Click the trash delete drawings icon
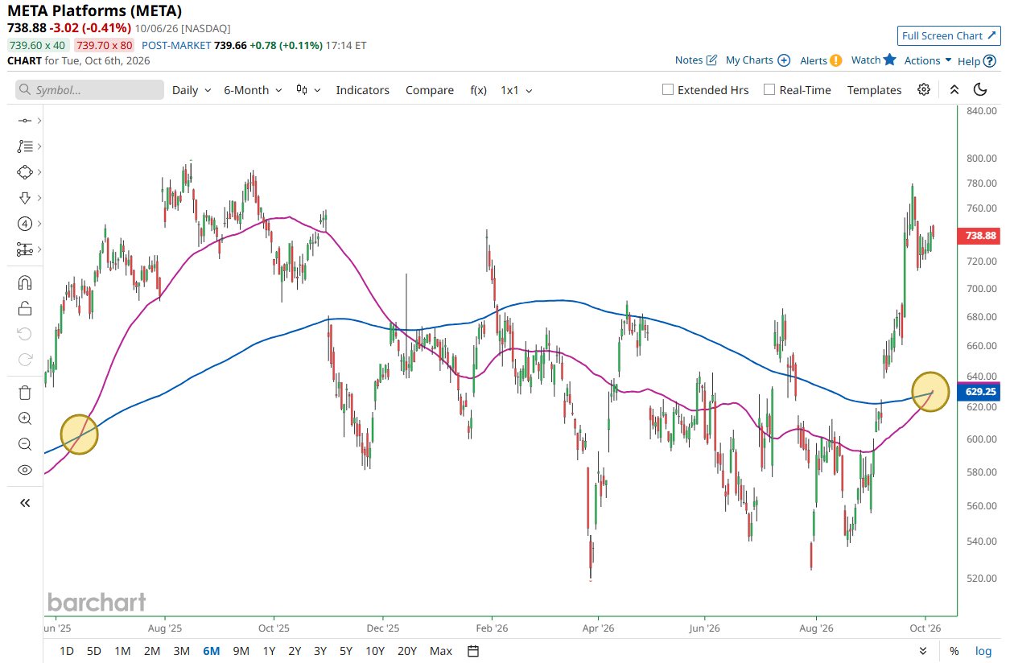The image size is (1010, 663). coord(24,393)
